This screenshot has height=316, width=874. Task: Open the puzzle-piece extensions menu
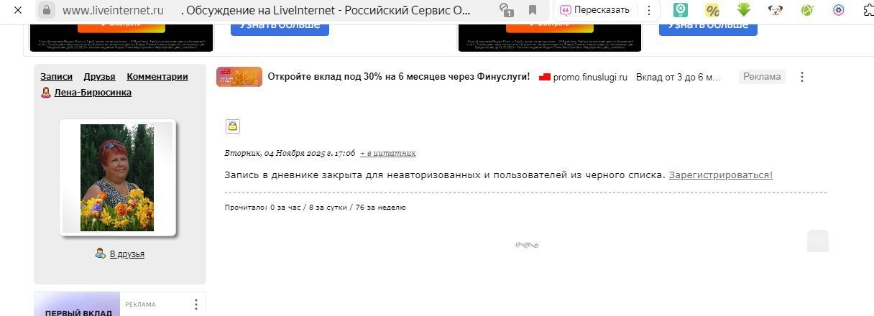pos(866,10)
